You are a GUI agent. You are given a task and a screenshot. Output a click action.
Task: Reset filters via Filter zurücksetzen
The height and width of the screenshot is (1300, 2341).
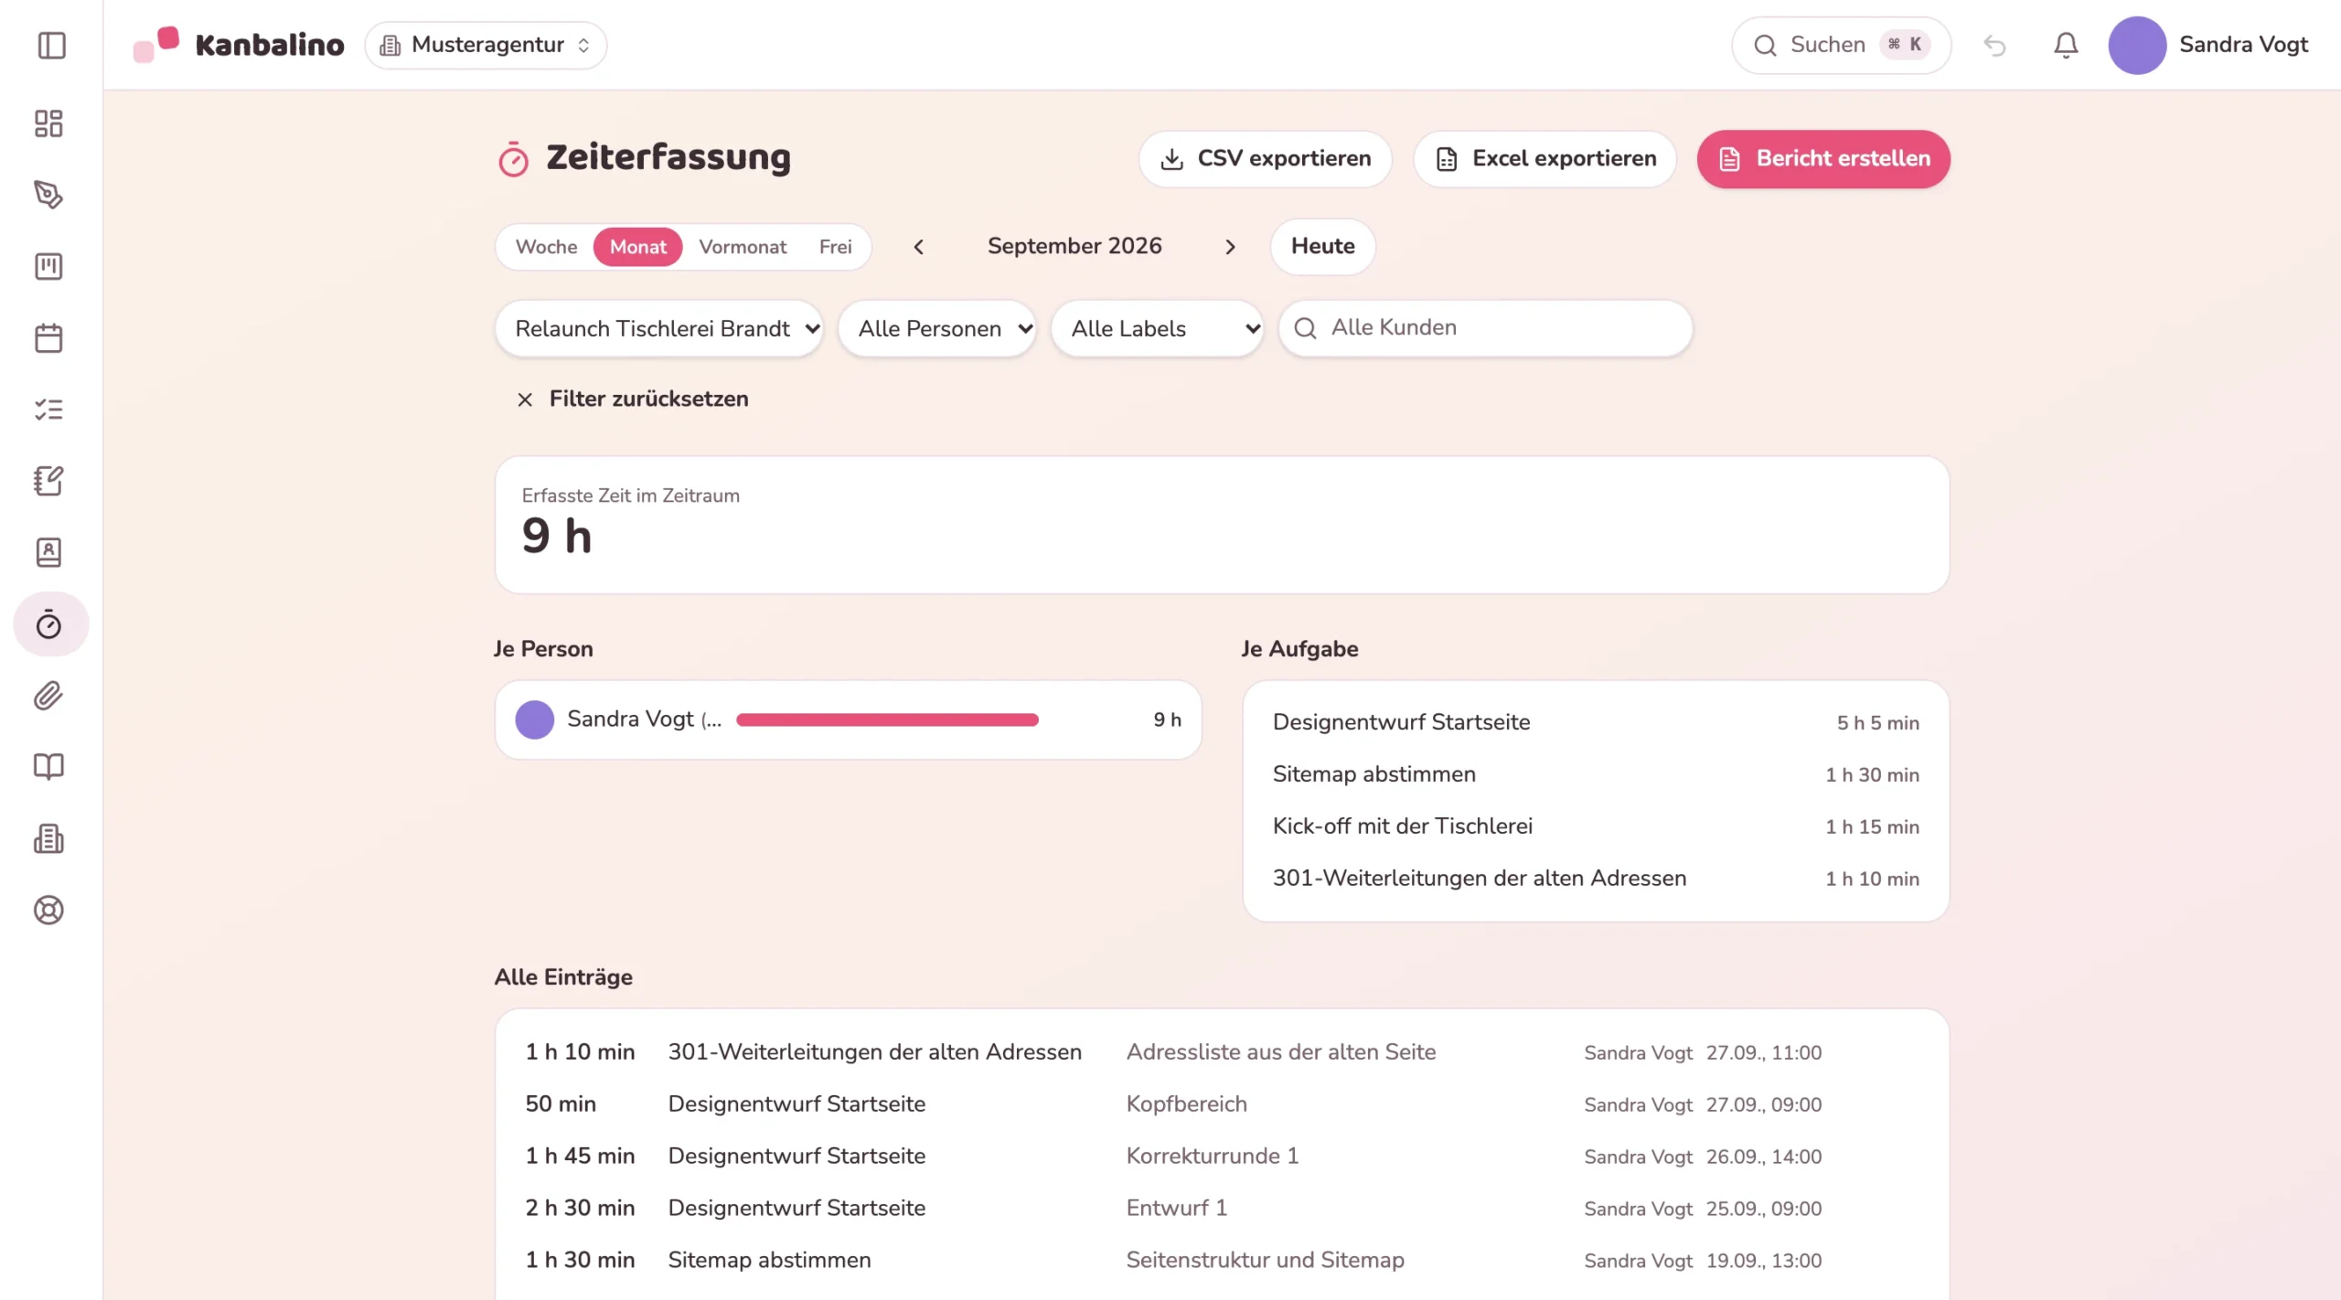[x=632, y=400]
